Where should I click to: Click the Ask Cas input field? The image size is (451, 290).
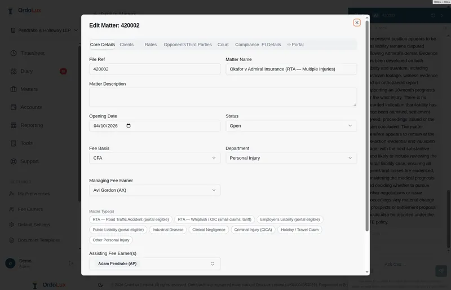[396, 265]
